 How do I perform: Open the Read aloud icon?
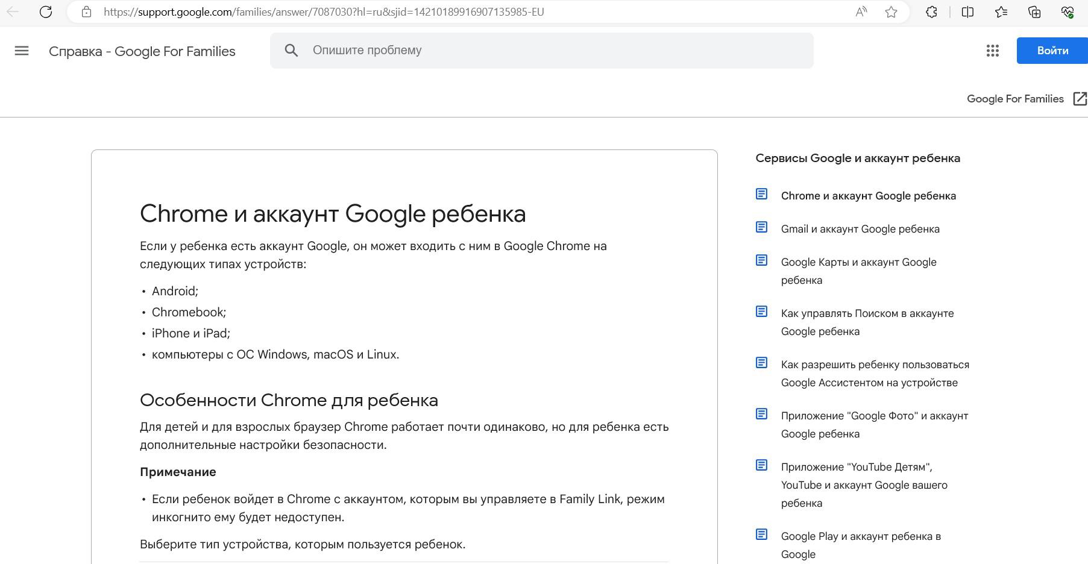tap(861, 12)
